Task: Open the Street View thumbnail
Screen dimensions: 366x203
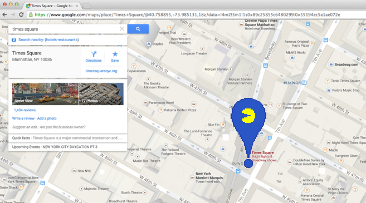Action: [45, 94]
